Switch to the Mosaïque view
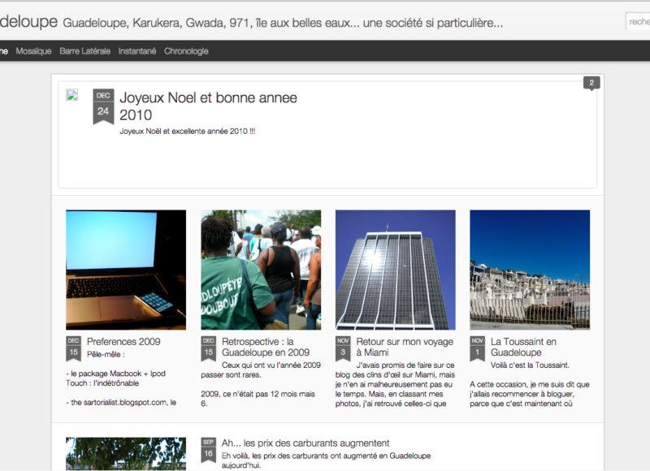 pyautogui.click(x=33, y=51)
